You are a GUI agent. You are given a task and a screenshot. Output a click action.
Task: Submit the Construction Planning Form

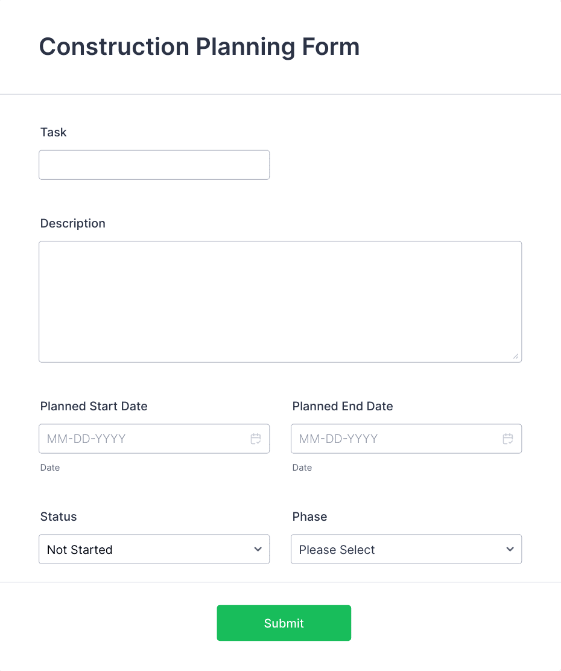(284, 623)
